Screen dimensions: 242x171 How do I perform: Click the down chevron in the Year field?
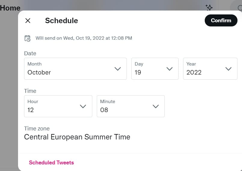(228, 69)
